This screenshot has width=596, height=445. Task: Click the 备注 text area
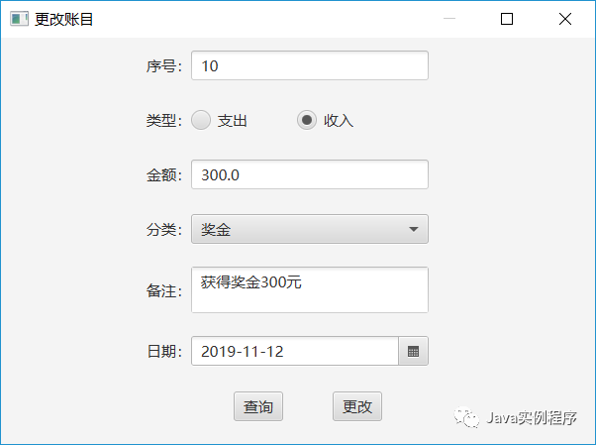coord(310,290)
